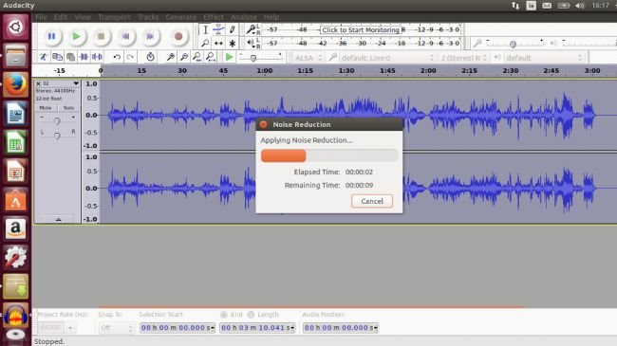This screenshot has height=346, width=617.
Task: Close track 02 with its X button
Action: pos(38,83)
